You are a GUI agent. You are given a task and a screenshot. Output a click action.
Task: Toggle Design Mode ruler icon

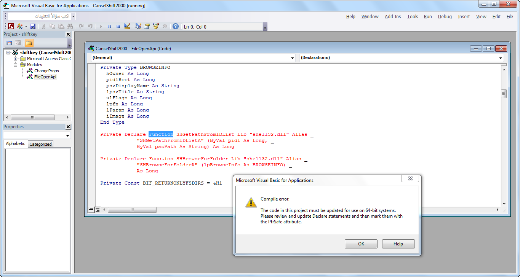click(127, 26)
